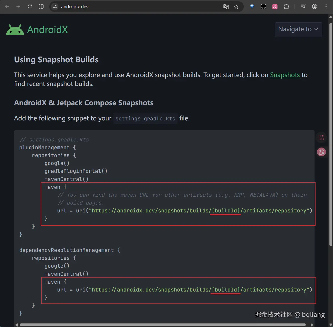Open the Chrome three-dot menu

pos(326,7)
